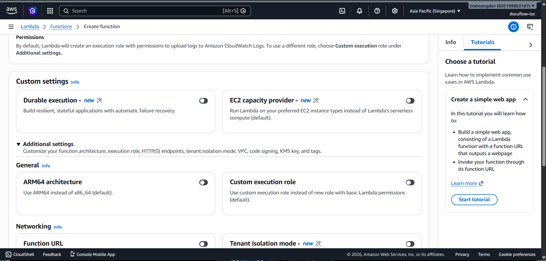This screenshot has width=546, height=261.
Task: Click the Choose a tutorial heading
Action: click(470, 61)
